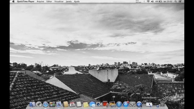This screenshot has height=109, width=194.
Task: Open Photo Booth red curtain icon
Action: click(x=105, y=104)
